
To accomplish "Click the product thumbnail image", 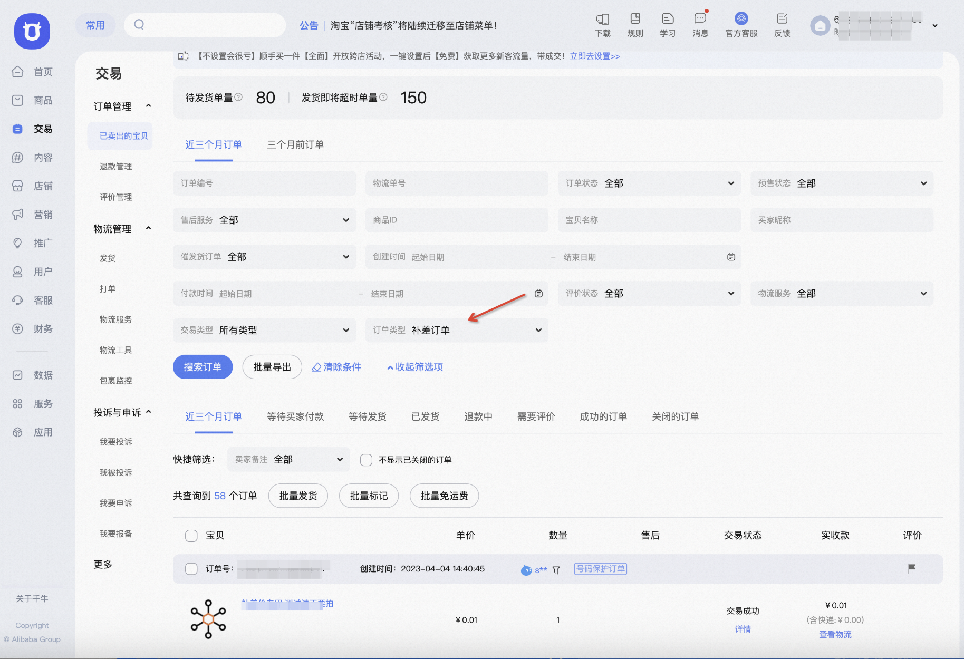I will 208,619.
